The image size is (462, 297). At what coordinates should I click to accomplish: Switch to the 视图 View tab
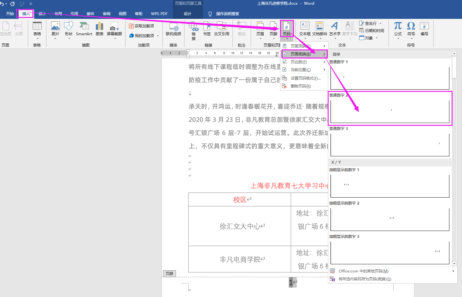(x=123, y=14)
